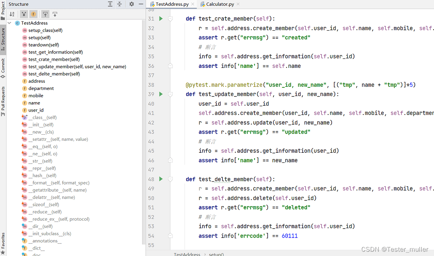Open Structure panel settings gear
The width and height of the screenshot is (434, 256).
tap(132, 4)
